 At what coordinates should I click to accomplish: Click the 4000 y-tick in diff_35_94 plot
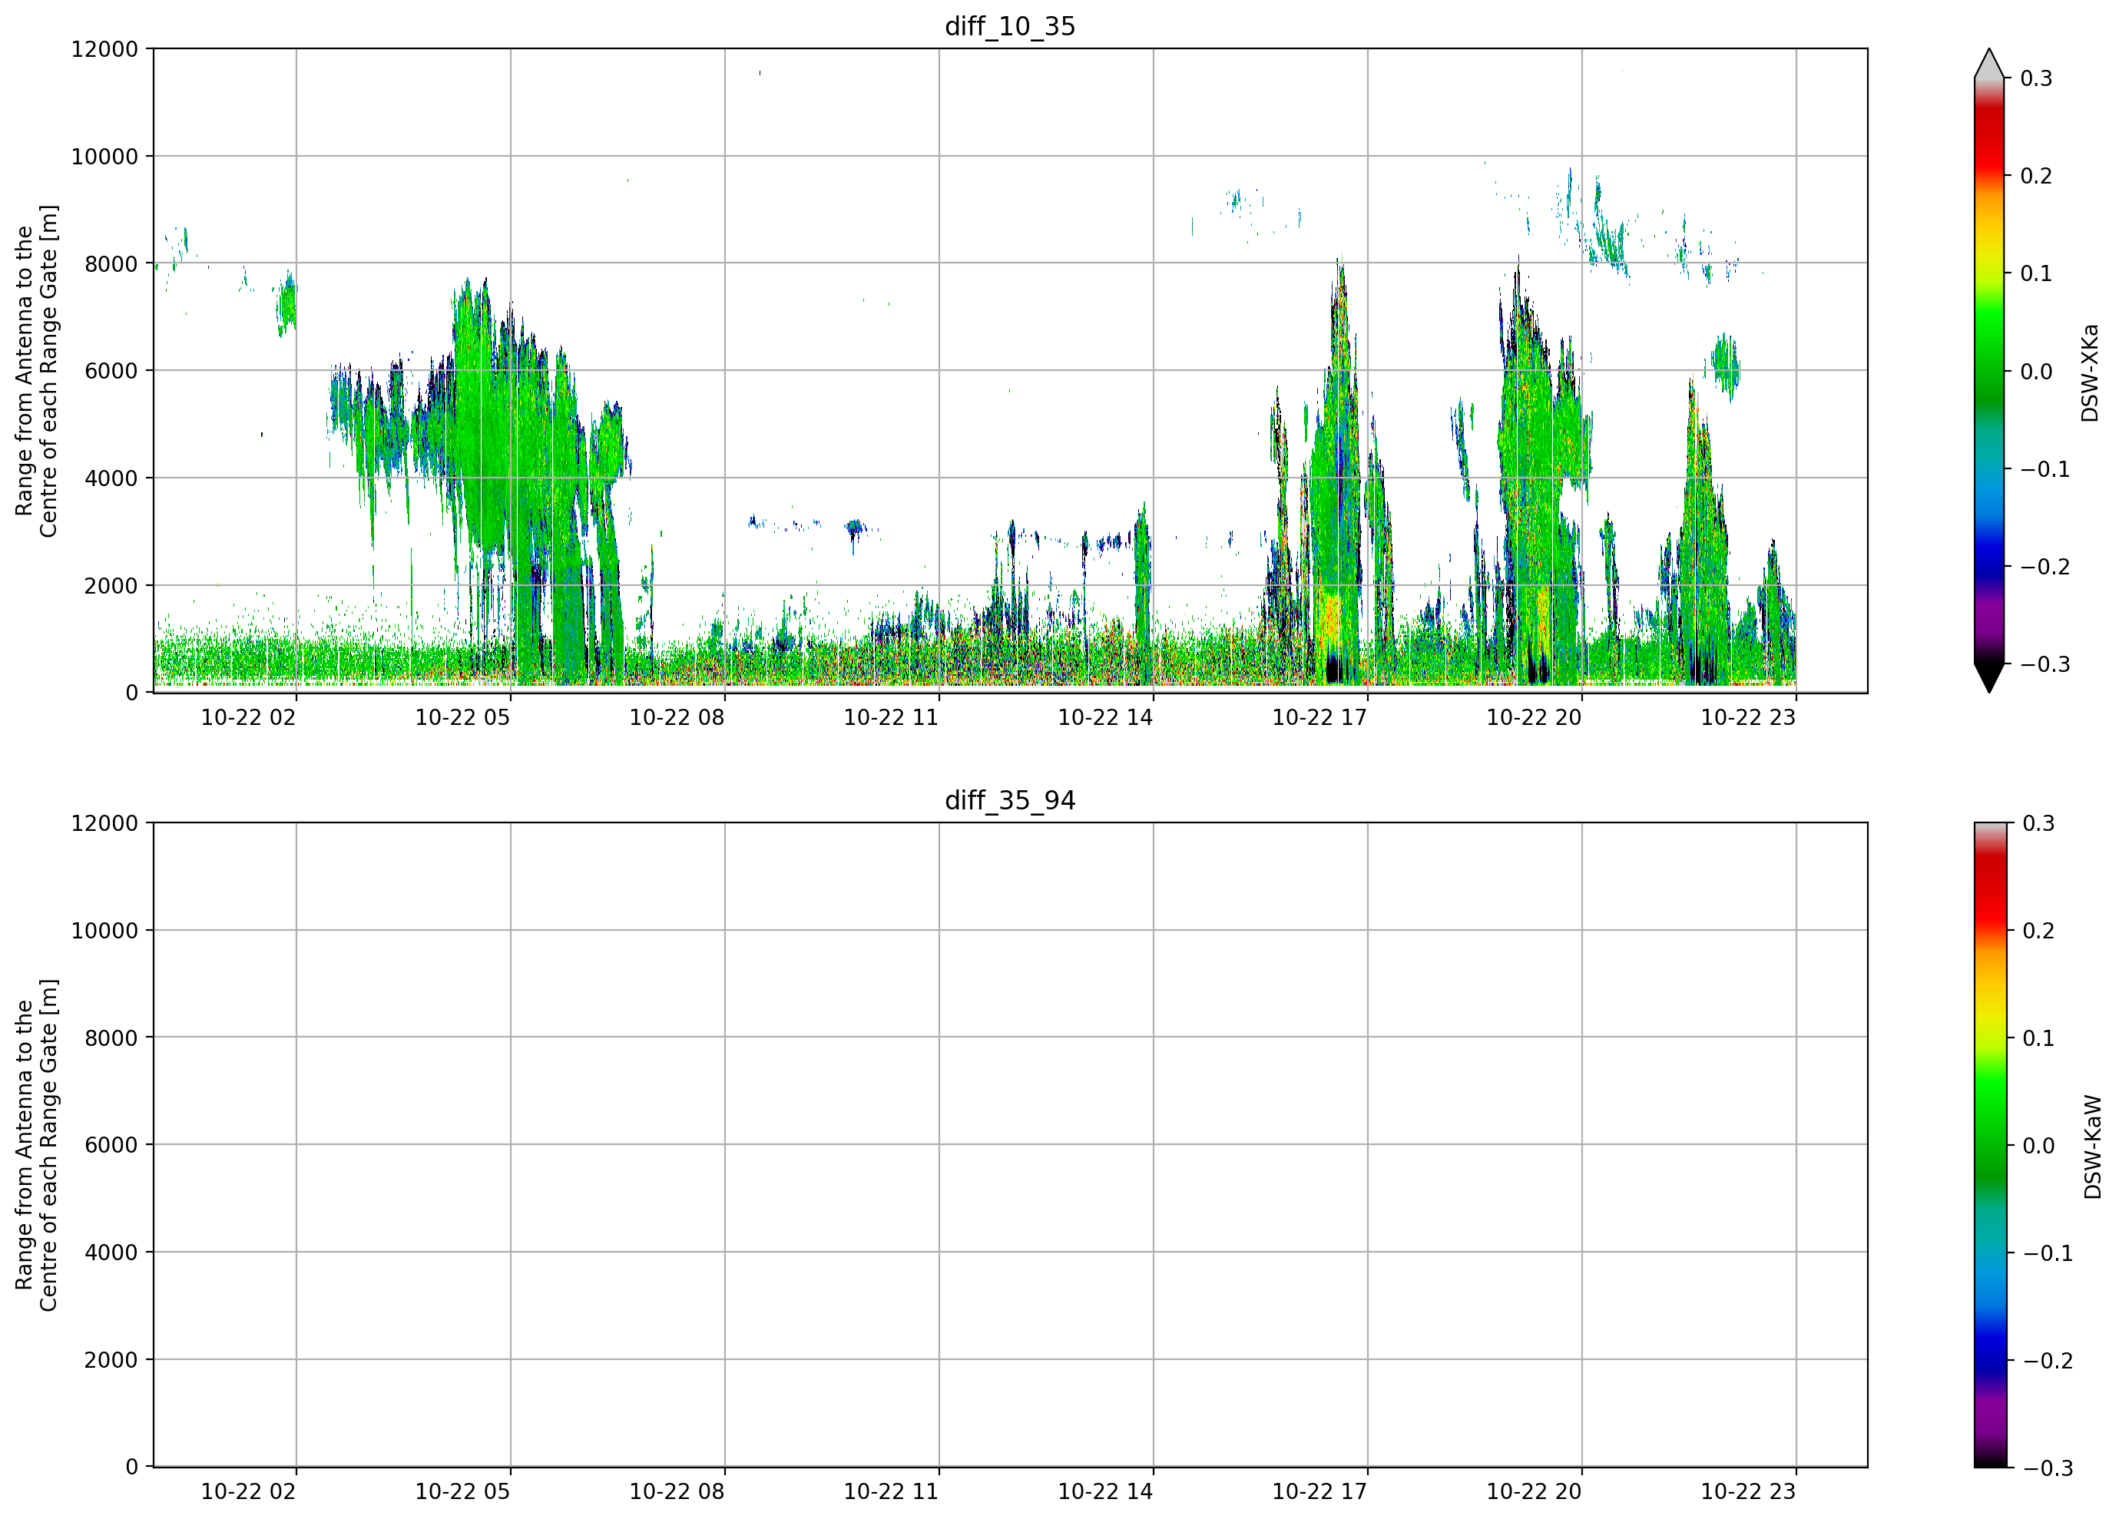tap(111, 1253)
